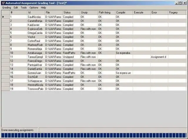Open the Edit menu
Viewport: 188px width, 139px height.
[16, 8]
